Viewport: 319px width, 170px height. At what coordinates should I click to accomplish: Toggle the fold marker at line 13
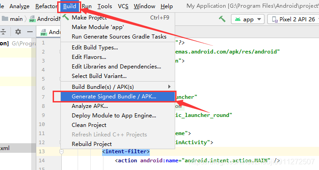[x=61, y=151]
